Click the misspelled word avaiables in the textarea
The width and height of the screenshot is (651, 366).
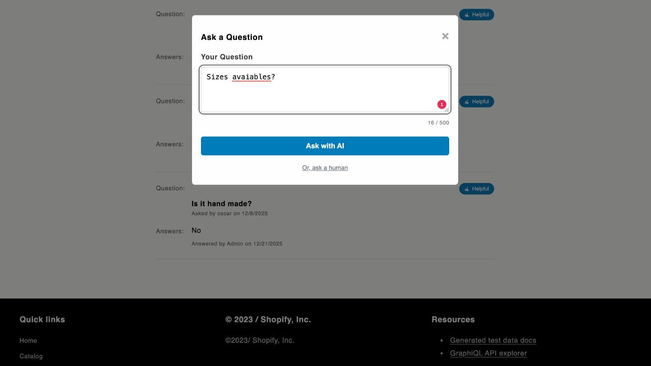coord(252,77)
